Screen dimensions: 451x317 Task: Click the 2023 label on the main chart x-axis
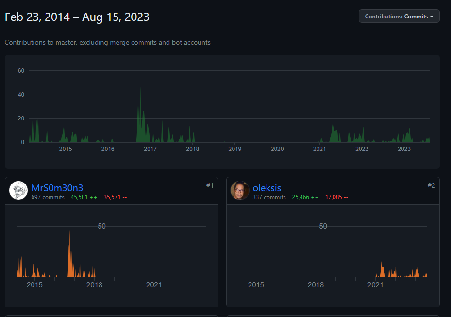tap(404, 149)
